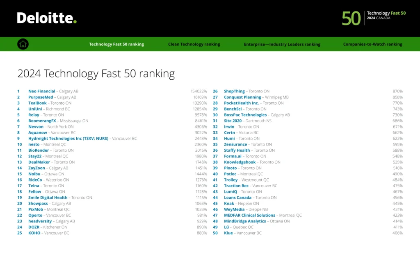Click the BenchSci link

coord(233,109)
